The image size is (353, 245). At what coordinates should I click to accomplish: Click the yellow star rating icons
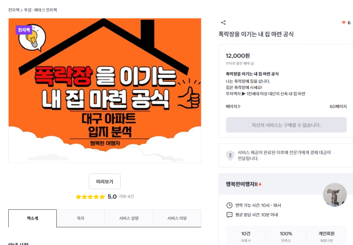[x=90, y=197]
